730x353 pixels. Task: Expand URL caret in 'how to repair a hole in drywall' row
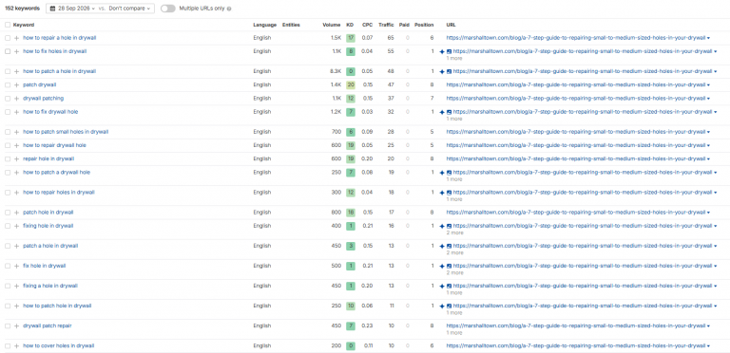coord(708,38)
